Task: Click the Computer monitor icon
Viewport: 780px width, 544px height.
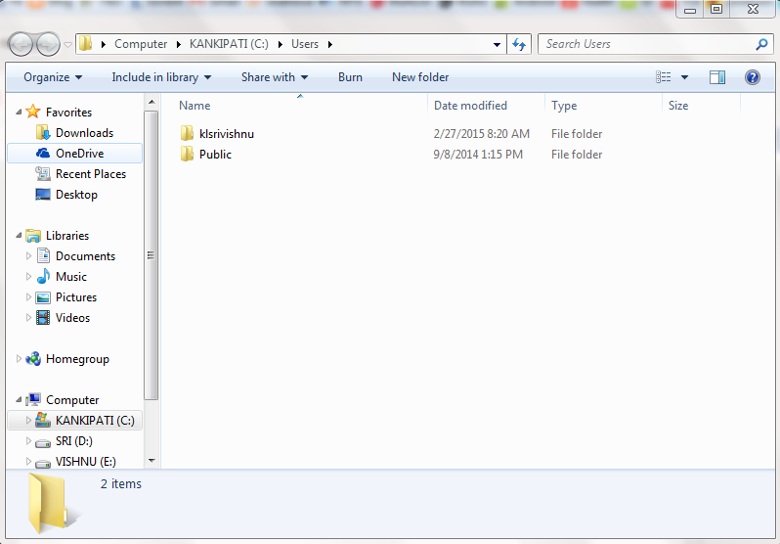Action: click(x=33, y=399)
